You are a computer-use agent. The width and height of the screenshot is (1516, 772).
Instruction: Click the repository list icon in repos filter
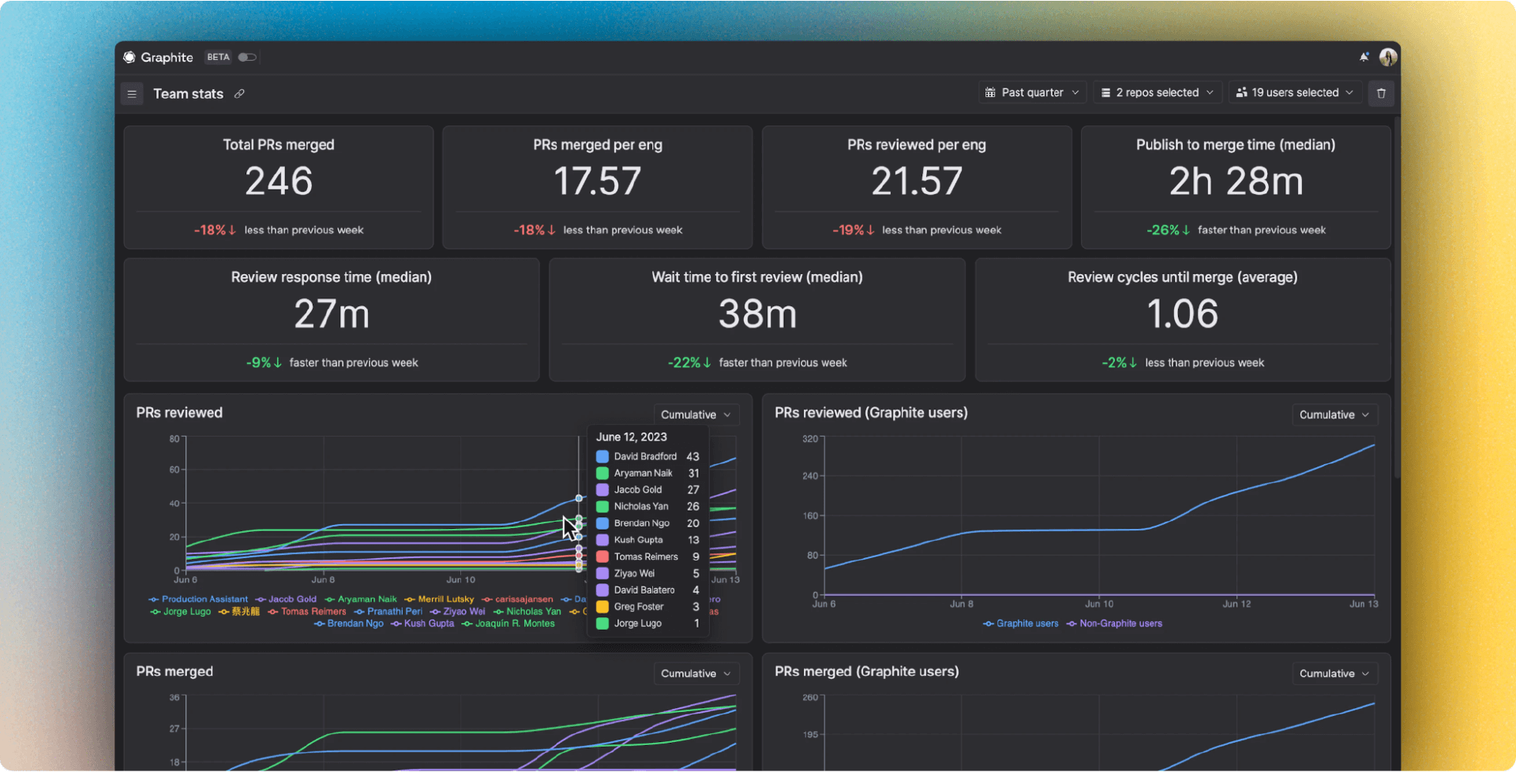point(1105,92)
